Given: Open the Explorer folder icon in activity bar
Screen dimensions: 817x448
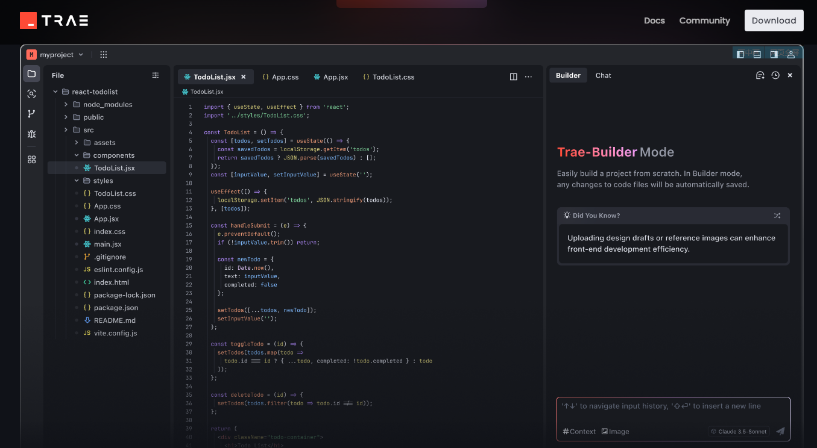Looking at the screenshot, I should (31, 74).
